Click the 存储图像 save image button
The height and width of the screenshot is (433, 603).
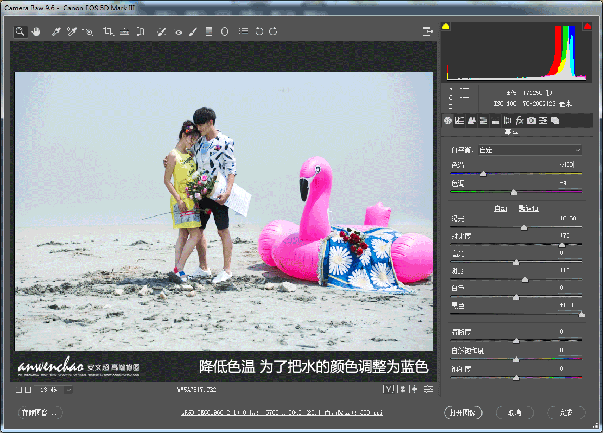click(x=40, y=412)
